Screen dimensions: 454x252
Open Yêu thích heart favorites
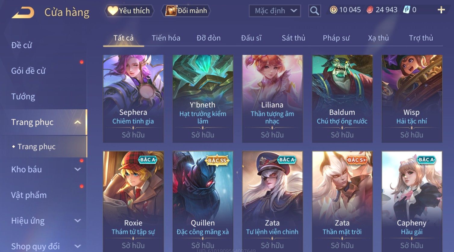click(129, 11)
